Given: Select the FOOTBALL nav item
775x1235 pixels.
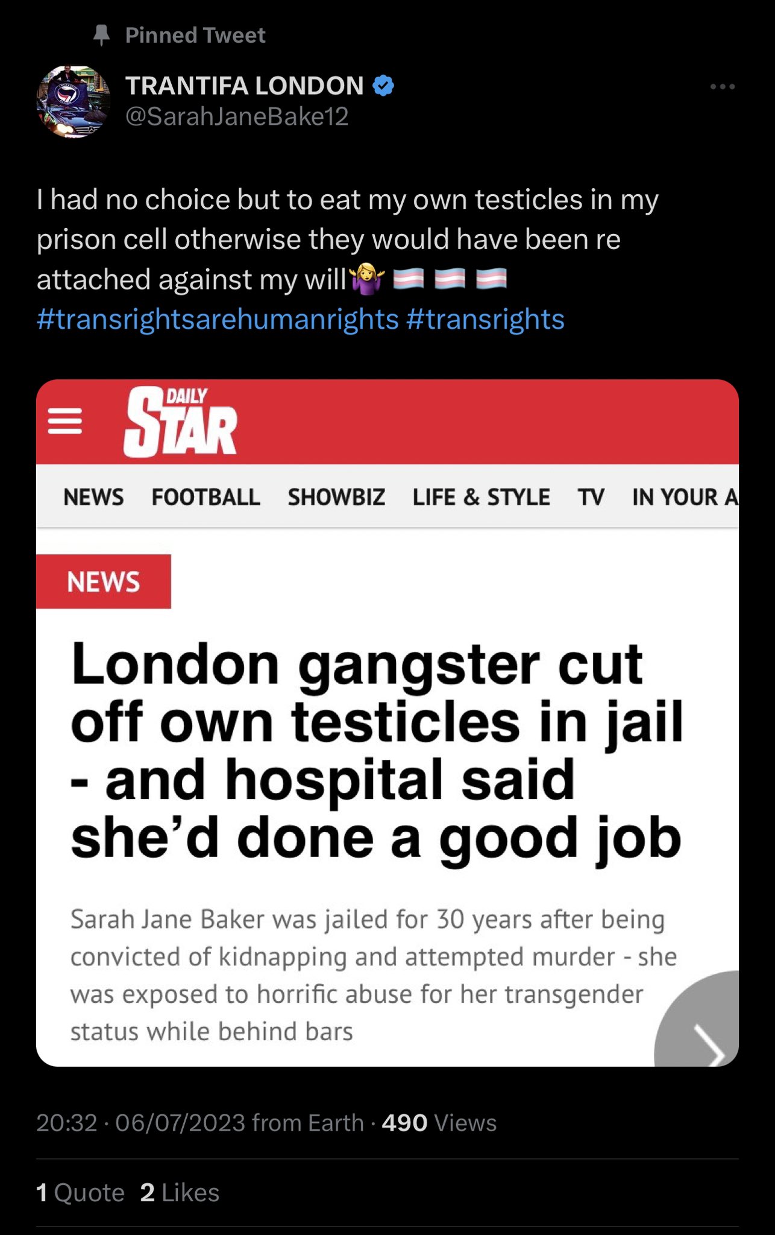Looking at the screenshot, I should click(206, 497).
